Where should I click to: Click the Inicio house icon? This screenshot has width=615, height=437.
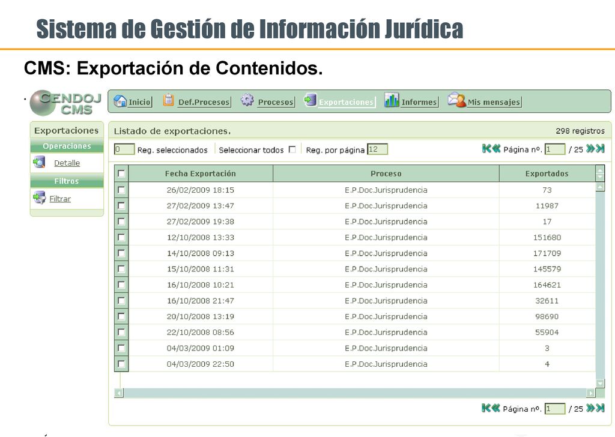tap(120, 101)
